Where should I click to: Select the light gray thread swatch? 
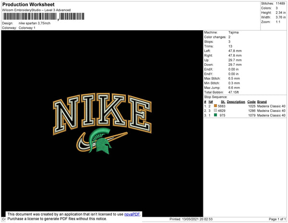(216, 111)
